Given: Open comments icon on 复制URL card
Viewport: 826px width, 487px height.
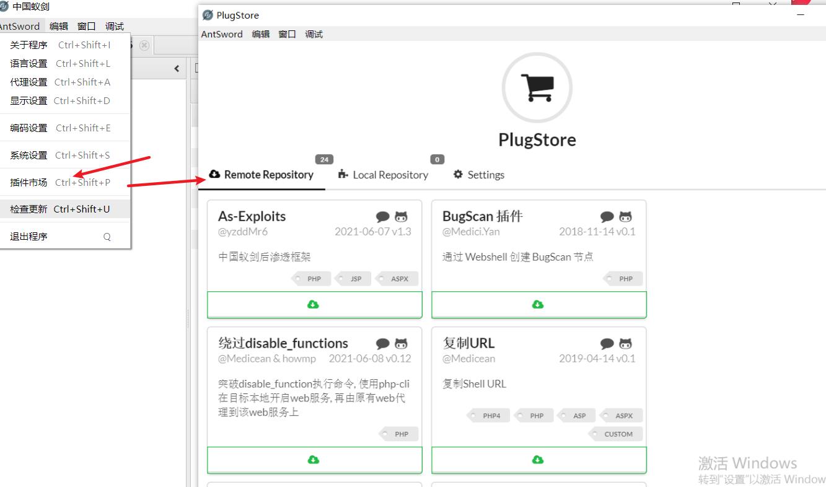Looking at the screenshot, I should [x=607, y=344].
